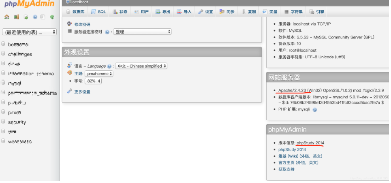Open the 状态 tab
Viewport: 391px width, 183px height.
click(120, 12)
